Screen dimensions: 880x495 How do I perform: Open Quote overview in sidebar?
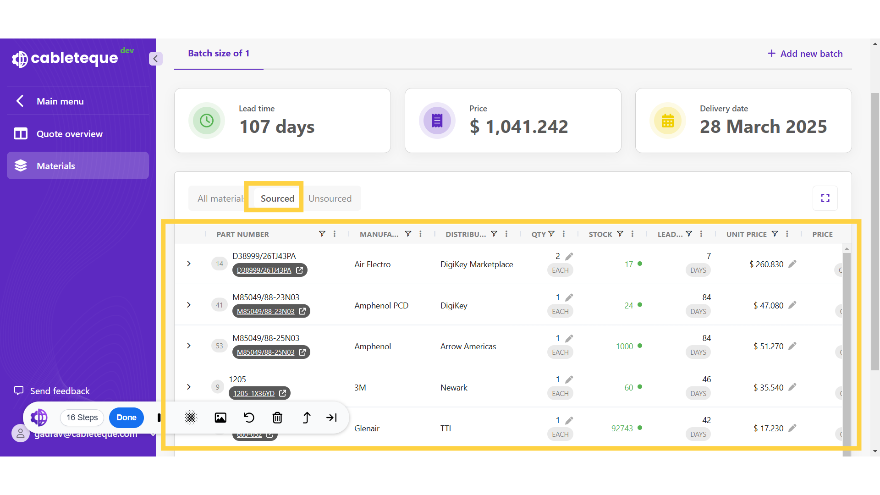pyautogui.click(x=70, y=134)
